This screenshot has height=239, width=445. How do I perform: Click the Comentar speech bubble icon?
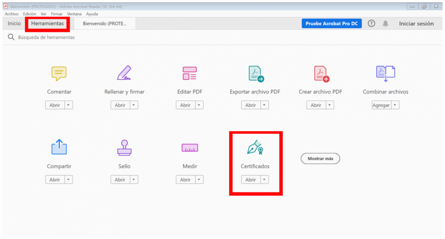(59, 73)
